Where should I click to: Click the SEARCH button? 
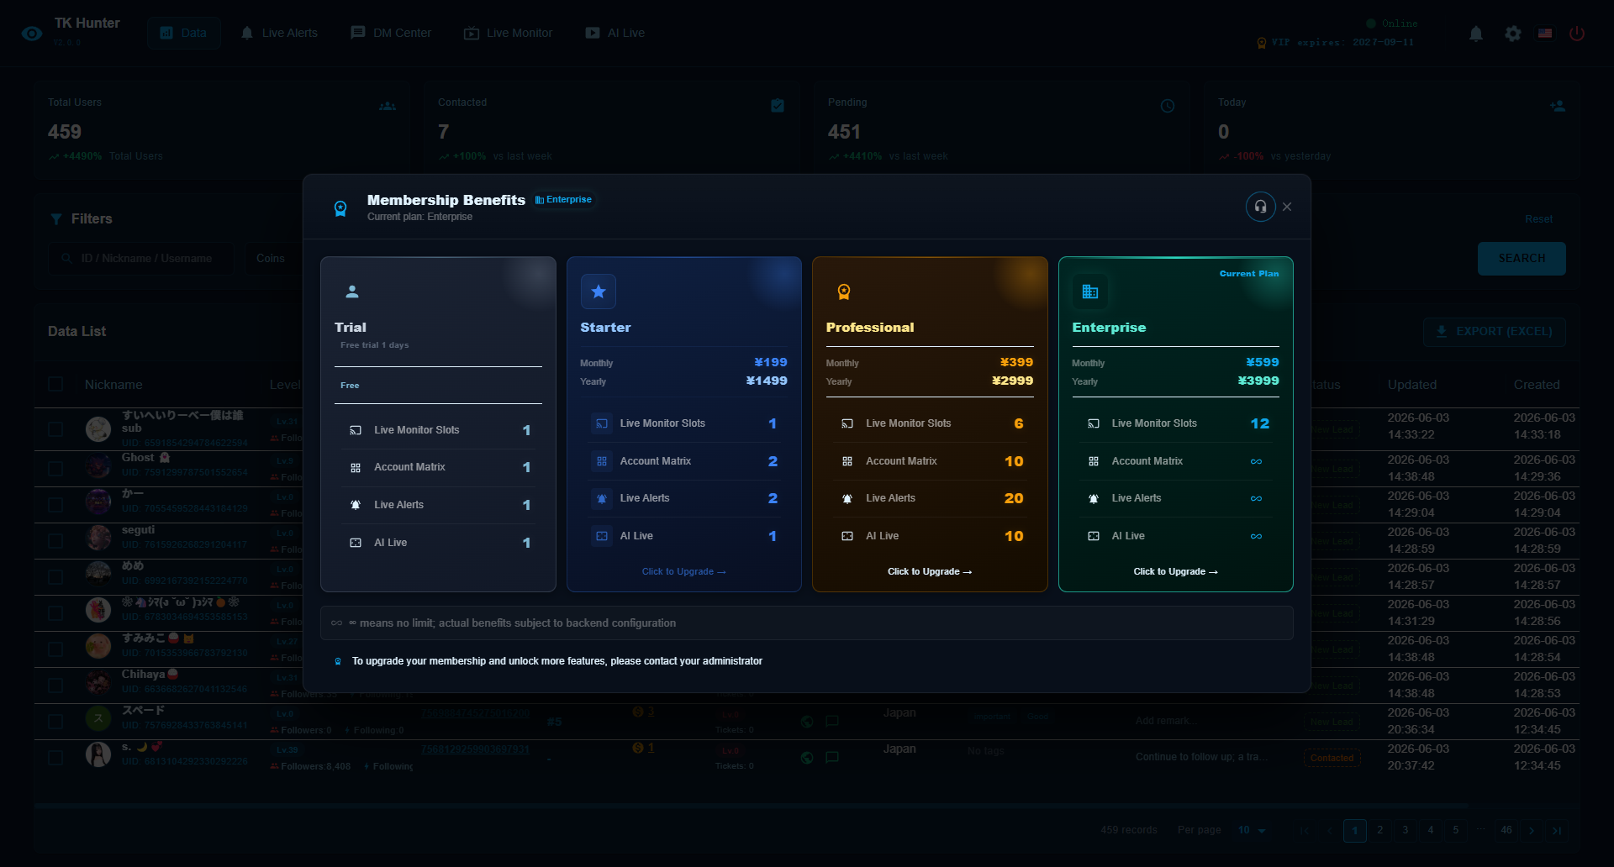point(1522,259)
